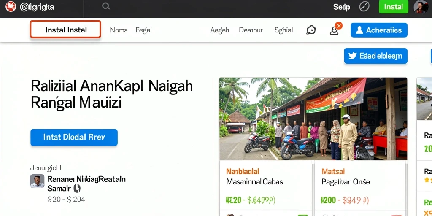
Task: Click the clock icon beside Samalr
Action: pyautogui.click(x=77, y=189)
